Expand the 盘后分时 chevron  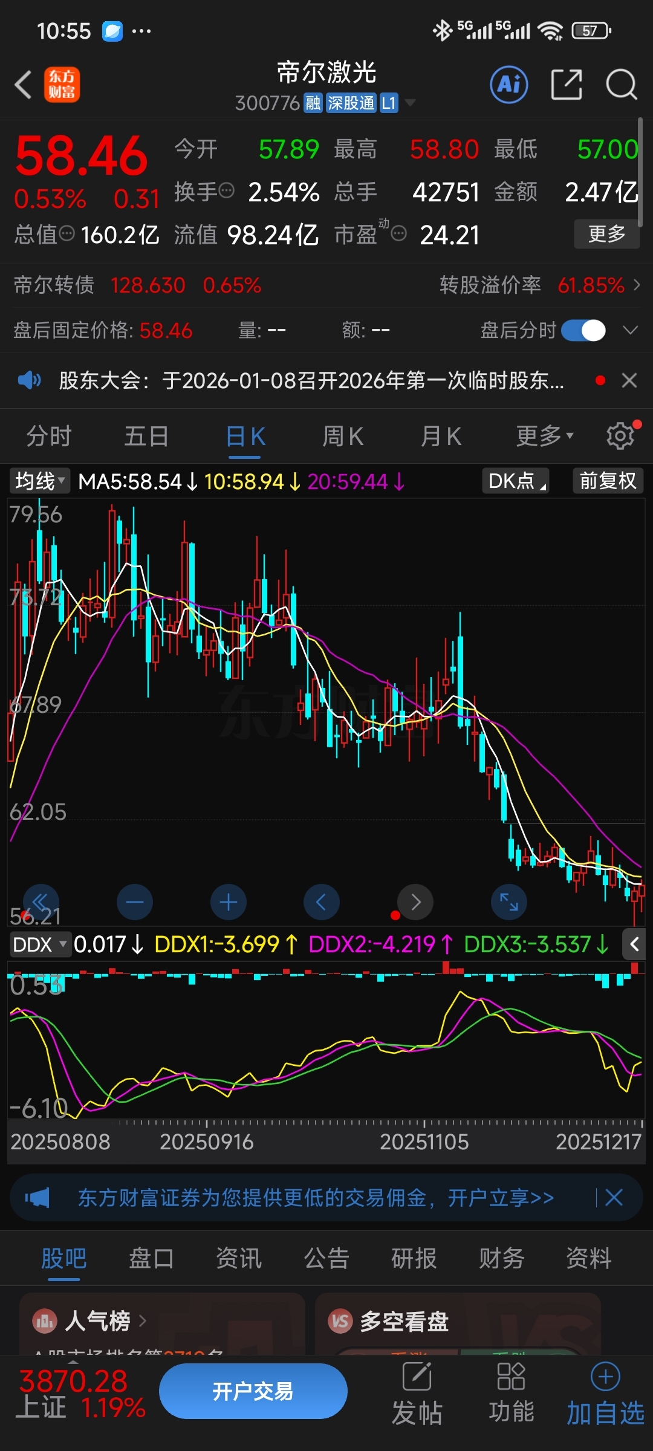coord(630,330)
